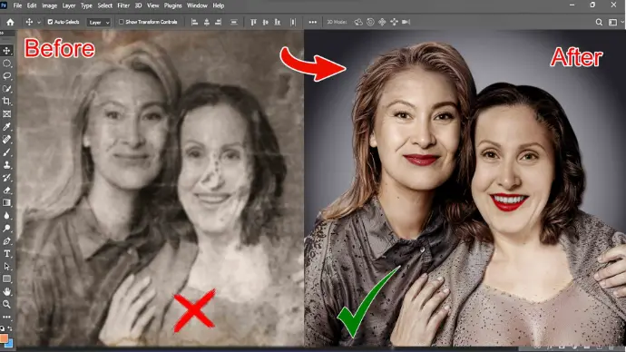The width and height of the screenshot is (626, 352).
Task: Select the Gradient tool
Action: pos(6,203)
